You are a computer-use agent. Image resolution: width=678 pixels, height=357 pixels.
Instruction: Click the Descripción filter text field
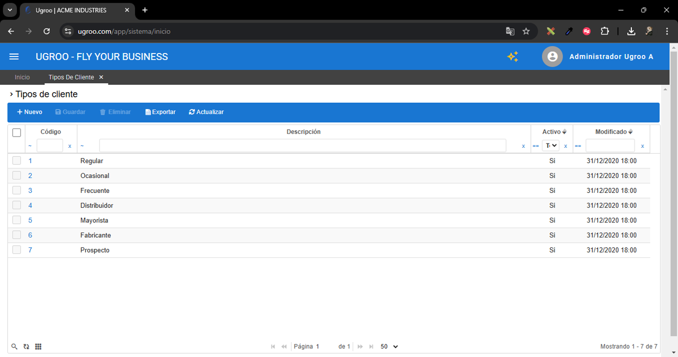302,146
